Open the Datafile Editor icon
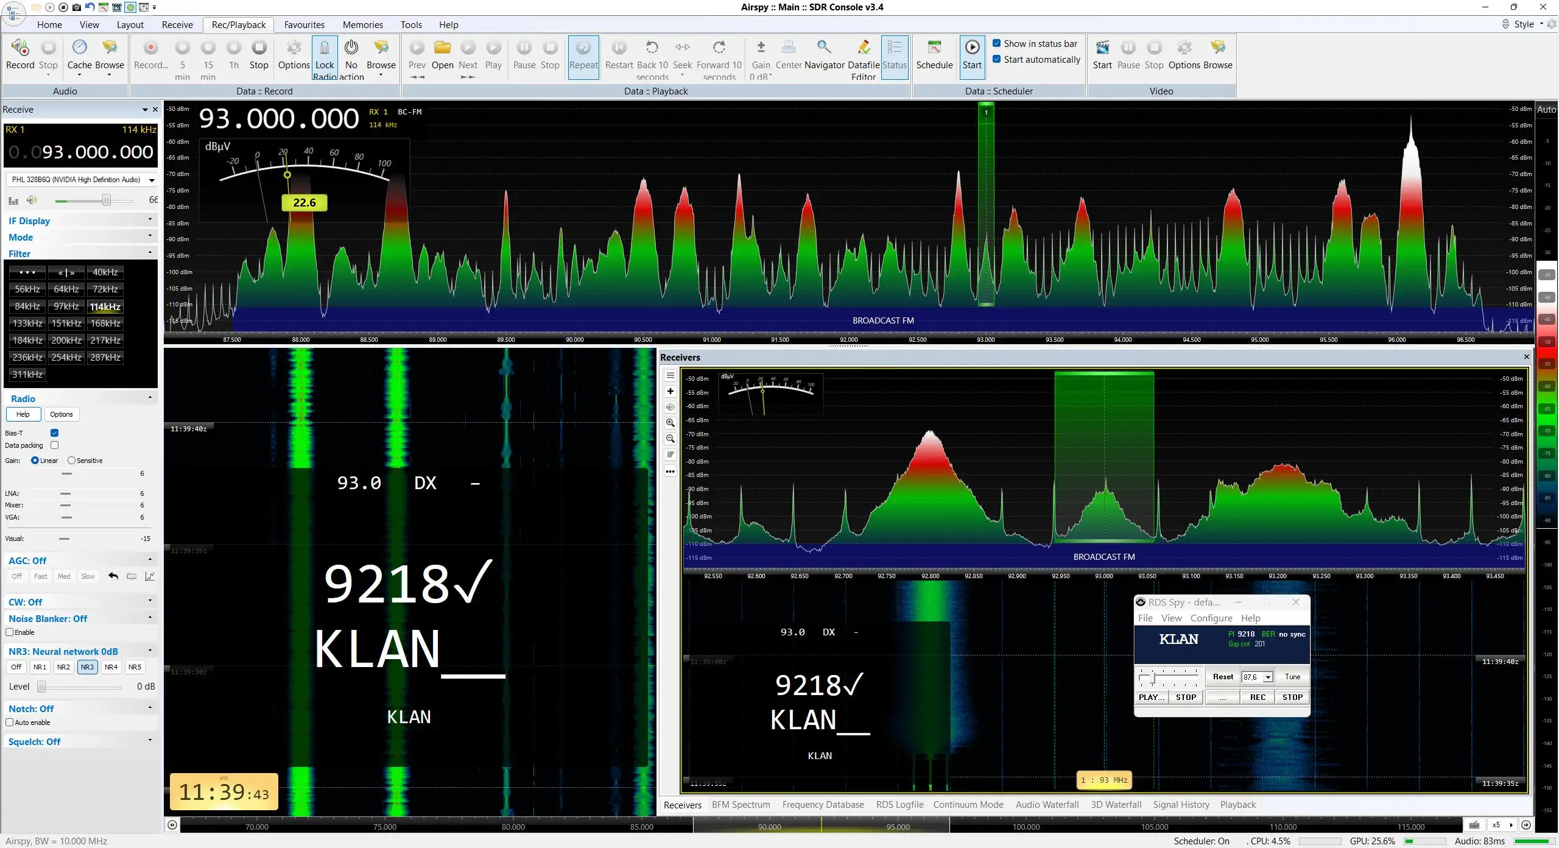 point(864,48)
